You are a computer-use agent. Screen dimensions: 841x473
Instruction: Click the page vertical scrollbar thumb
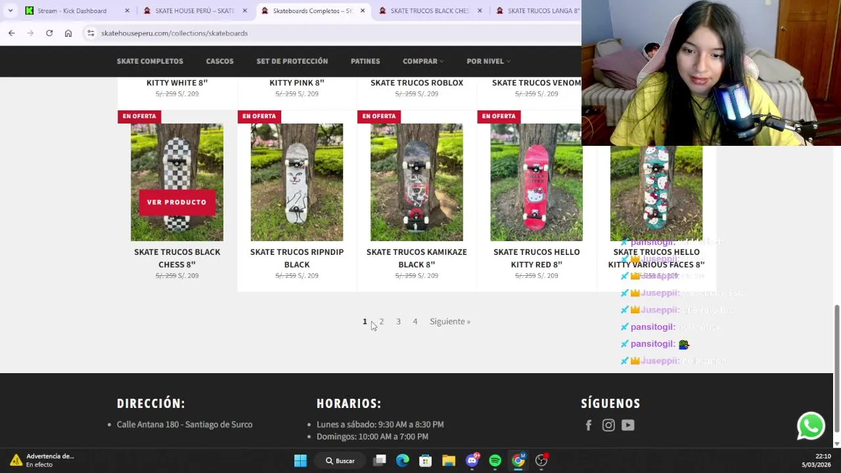836,368
